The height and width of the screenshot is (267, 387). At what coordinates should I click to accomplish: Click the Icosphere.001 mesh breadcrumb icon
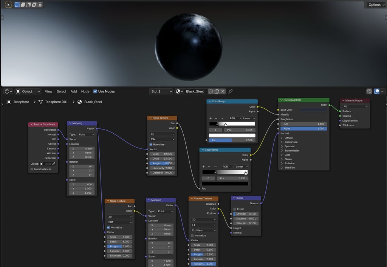tap(41, 102)
